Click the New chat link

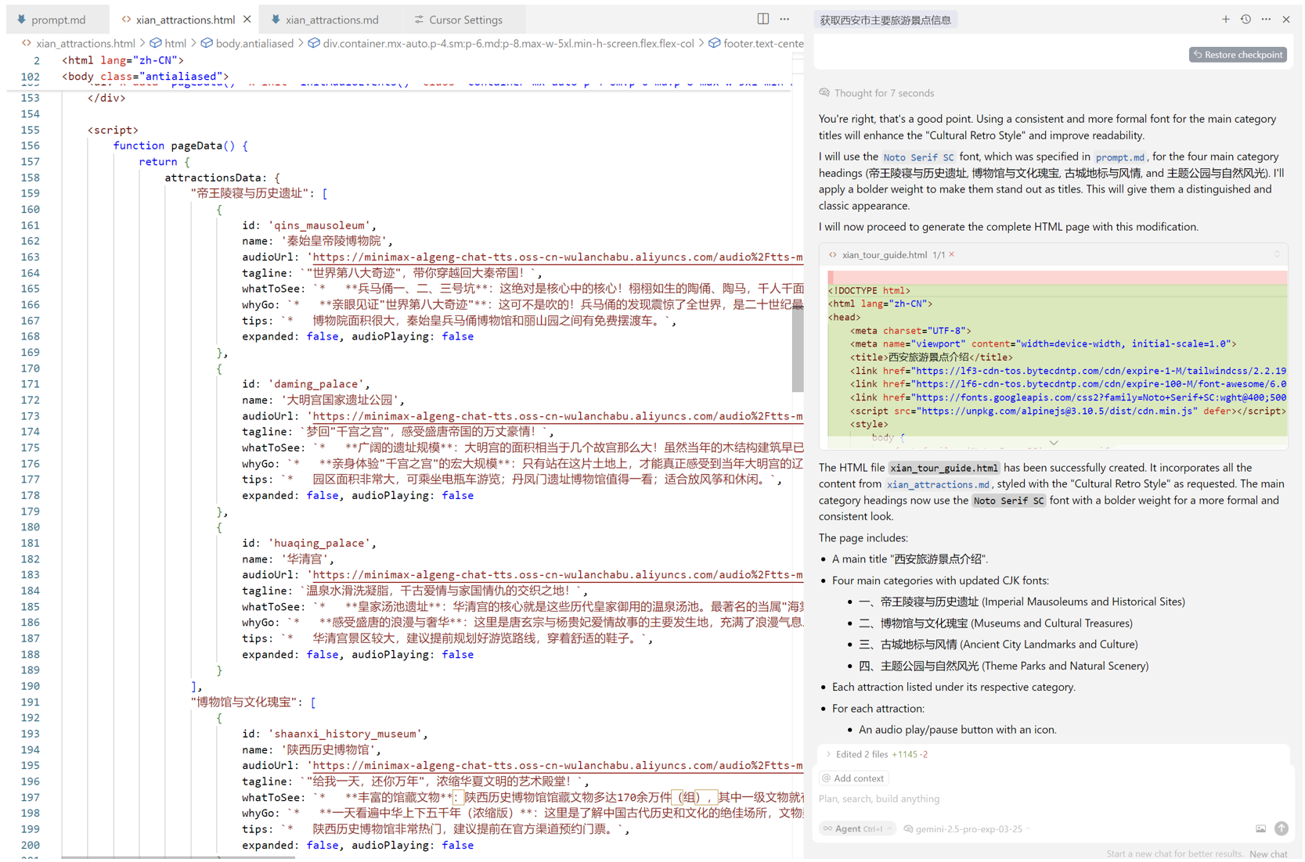(1268, 853)
